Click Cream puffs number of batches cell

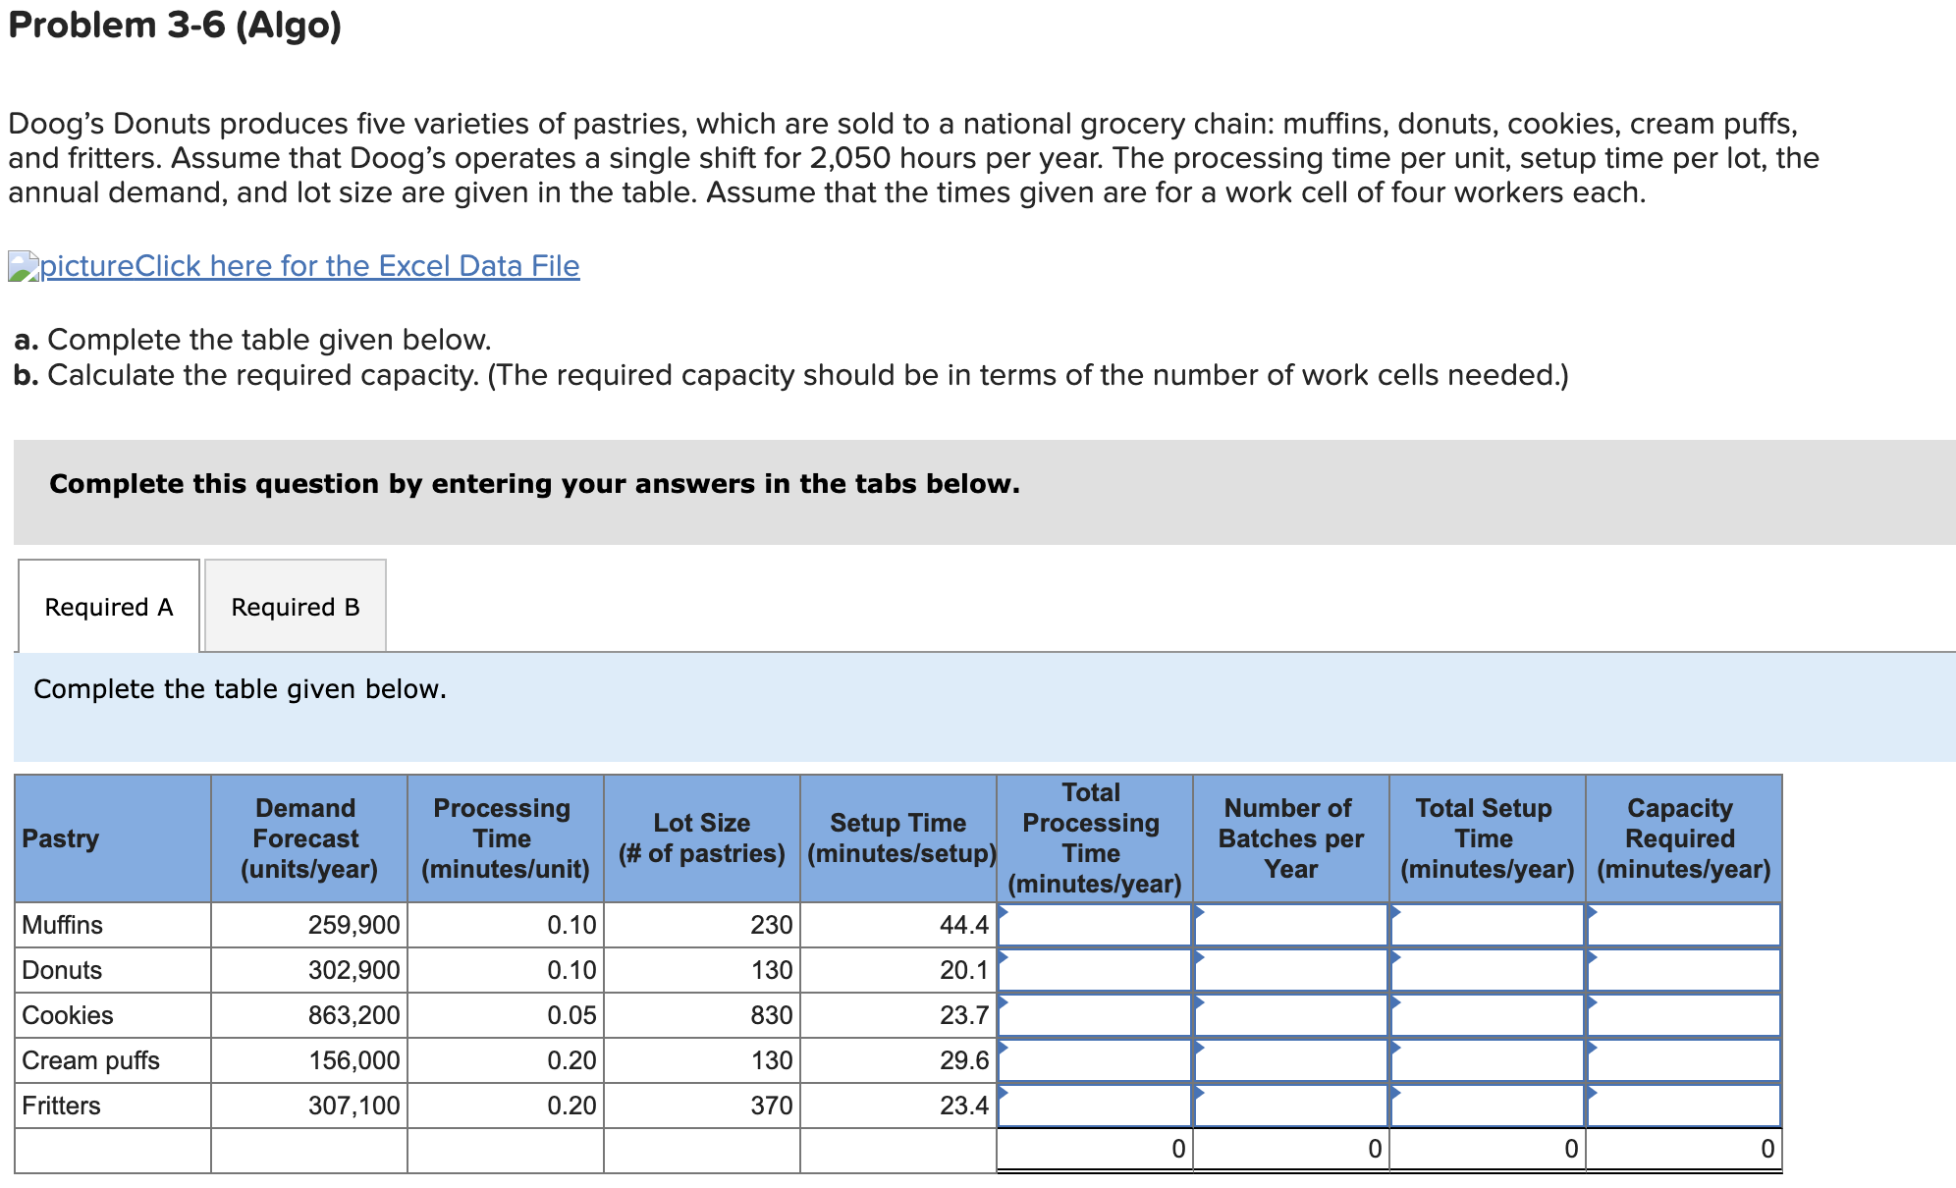point(1290,1060)
